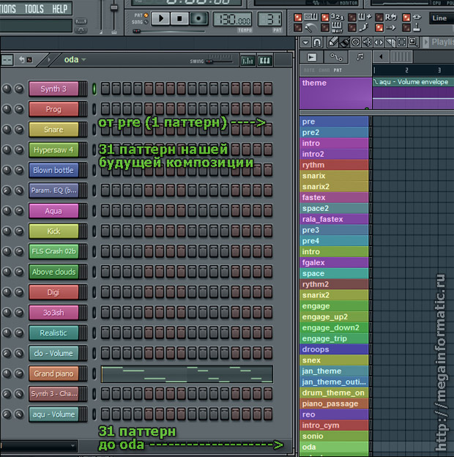The width and height of the screenshot is (454, 457).
Task: Toggle blend recorded notes icon
Action: coord(365,18)
